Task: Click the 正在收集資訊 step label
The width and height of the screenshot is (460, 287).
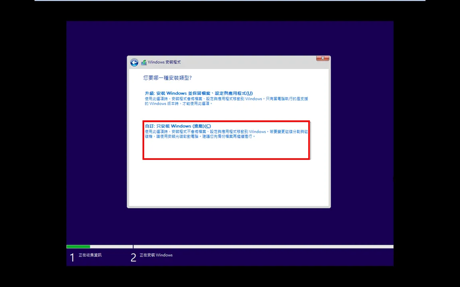Action: (90, 255)
